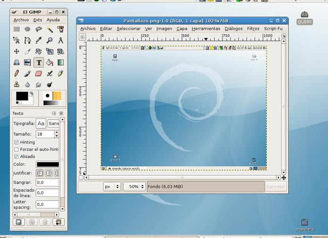Open the Filtros menu
This screenshot has height=238, width=328.
point(253,29)
